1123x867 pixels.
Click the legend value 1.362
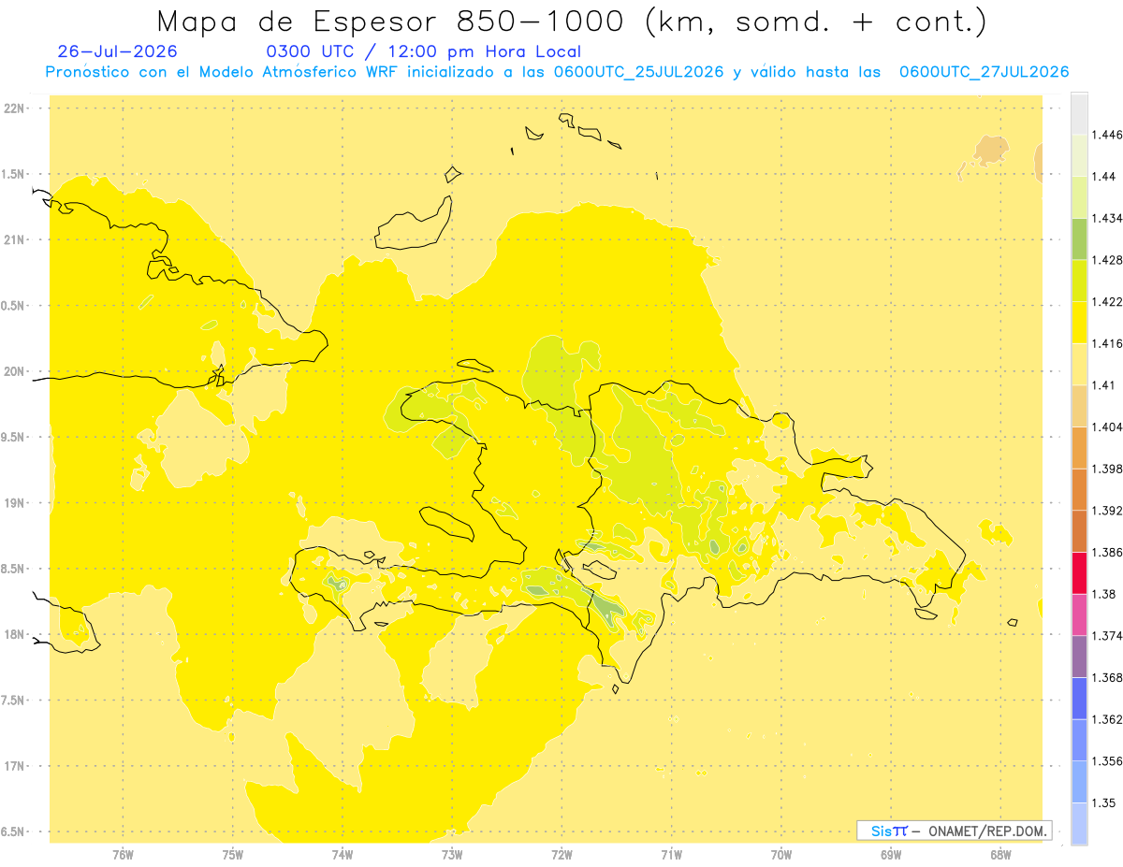pos(1109,719)
